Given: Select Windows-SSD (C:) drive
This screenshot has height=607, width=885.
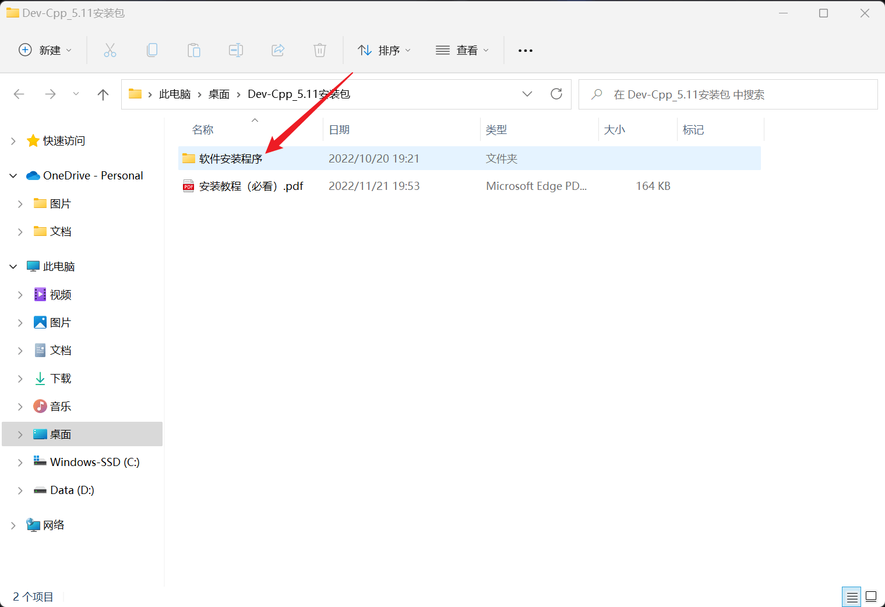Looking at the screenshot, I should [95, 462].
